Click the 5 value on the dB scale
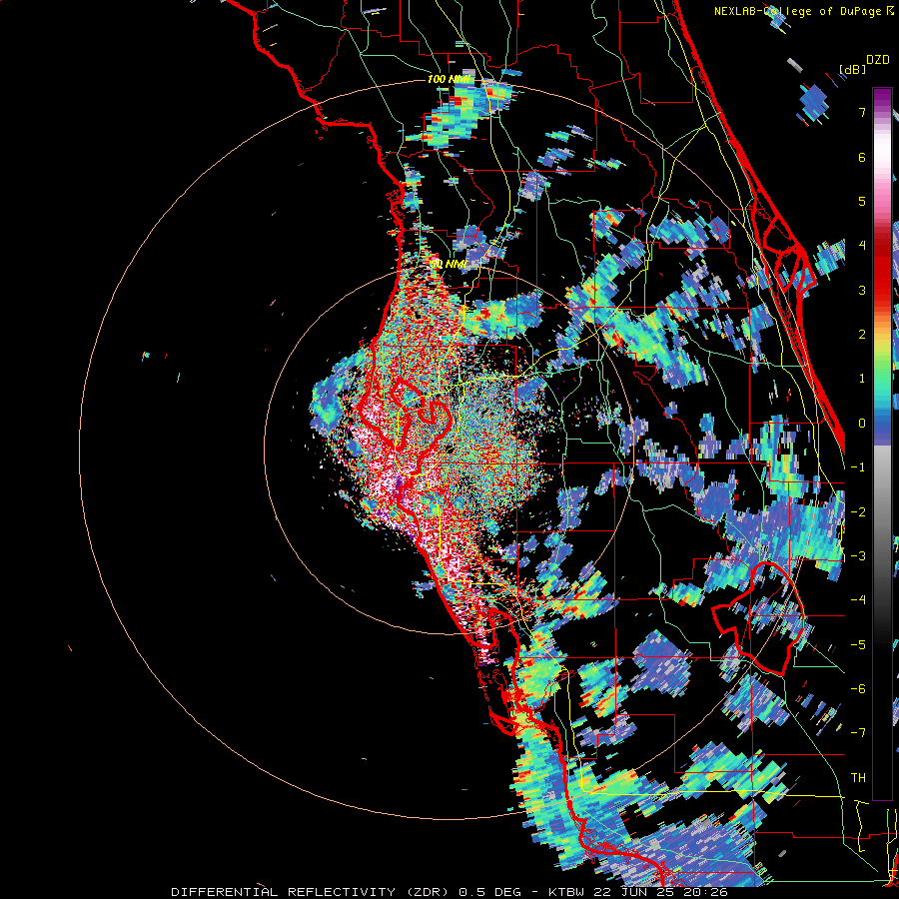899x899 pixels. point(862,201)
